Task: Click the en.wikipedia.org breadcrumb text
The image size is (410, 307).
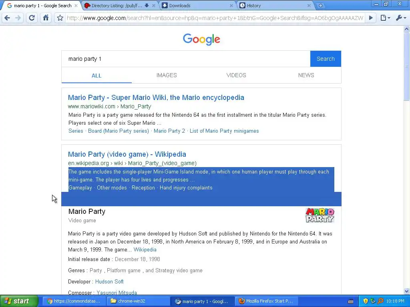Action: (88, 163)
